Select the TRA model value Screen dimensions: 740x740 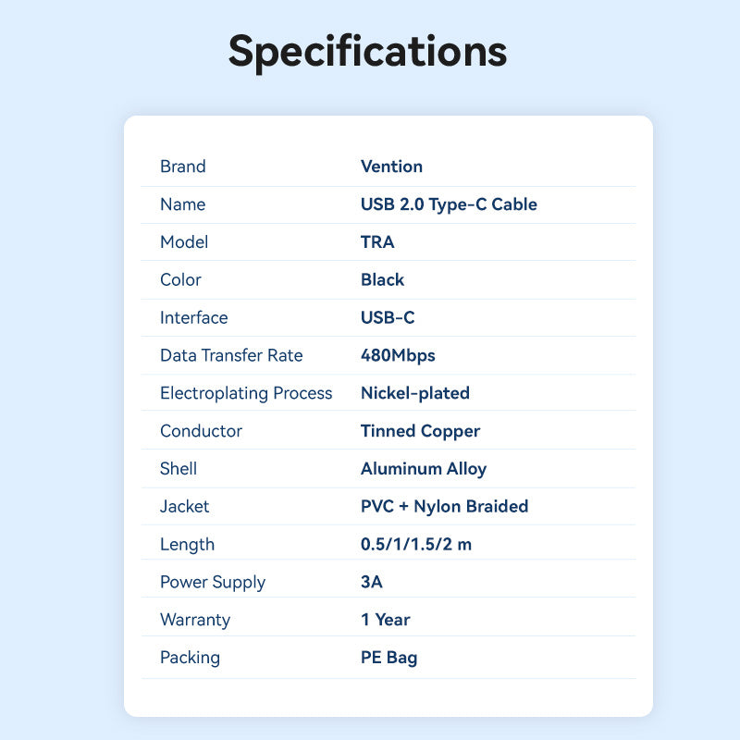377,242
